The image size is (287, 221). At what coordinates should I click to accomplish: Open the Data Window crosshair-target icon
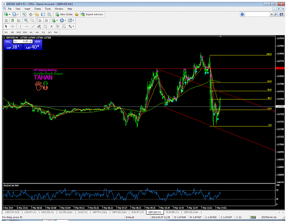click(30, 14)
